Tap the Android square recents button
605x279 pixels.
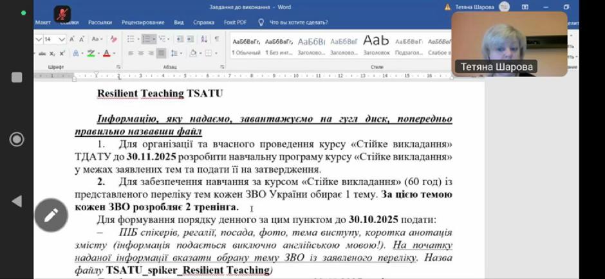pos(17,77)
